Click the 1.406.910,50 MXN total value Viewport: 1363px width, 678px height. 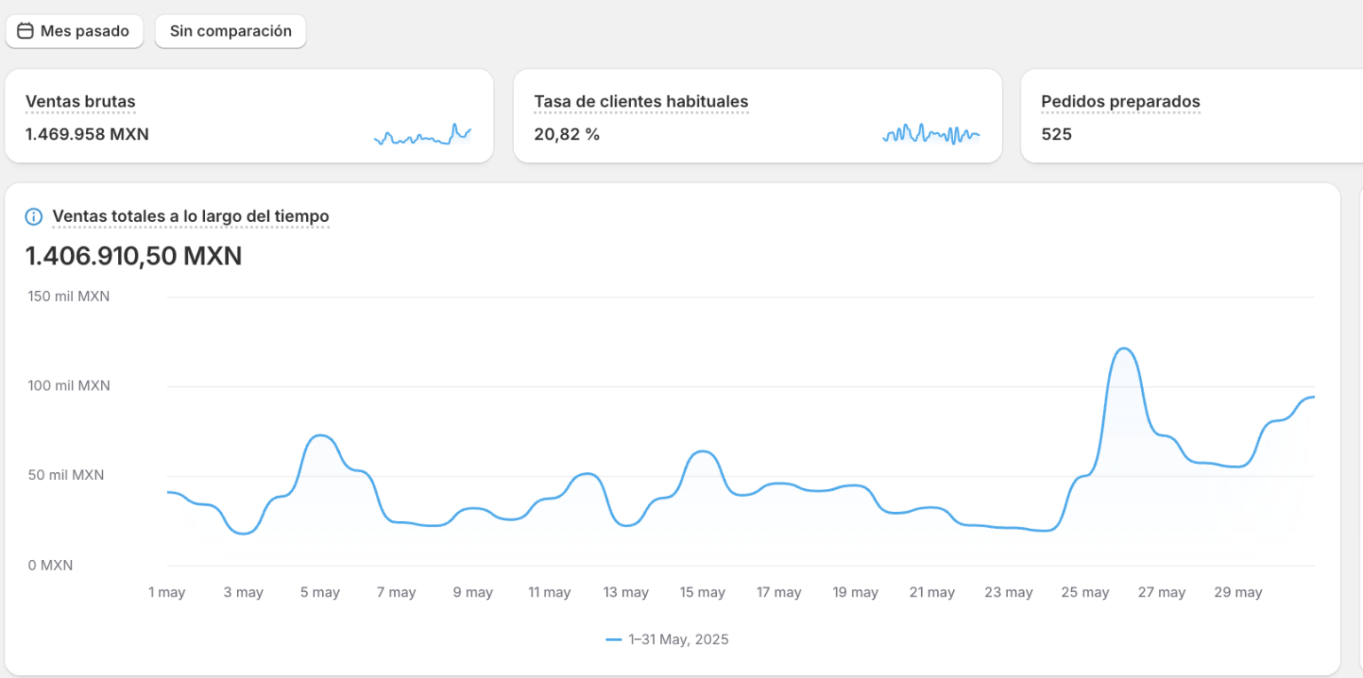coord(134,256)
